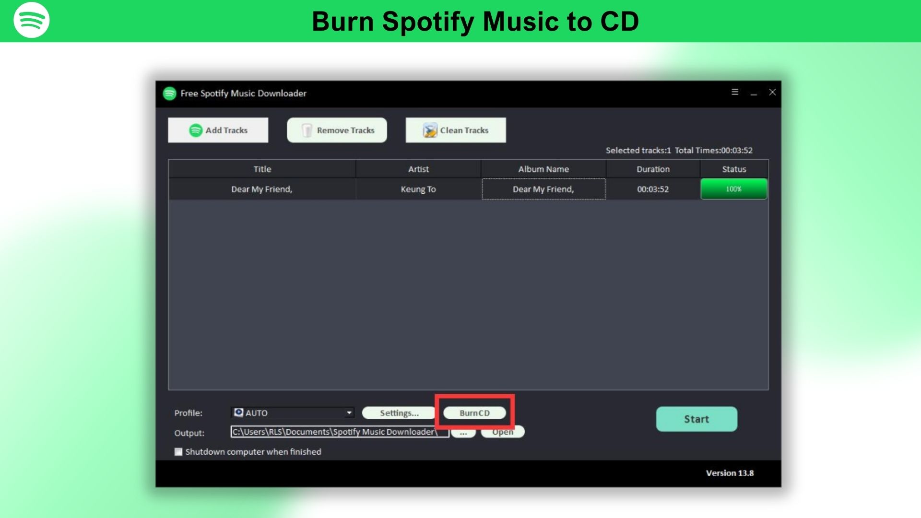Click the Remove Tracks trash icon
The height and width of the screenshot is (518, 921).
307,130
